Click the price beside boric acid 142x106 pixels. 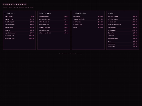100,16
